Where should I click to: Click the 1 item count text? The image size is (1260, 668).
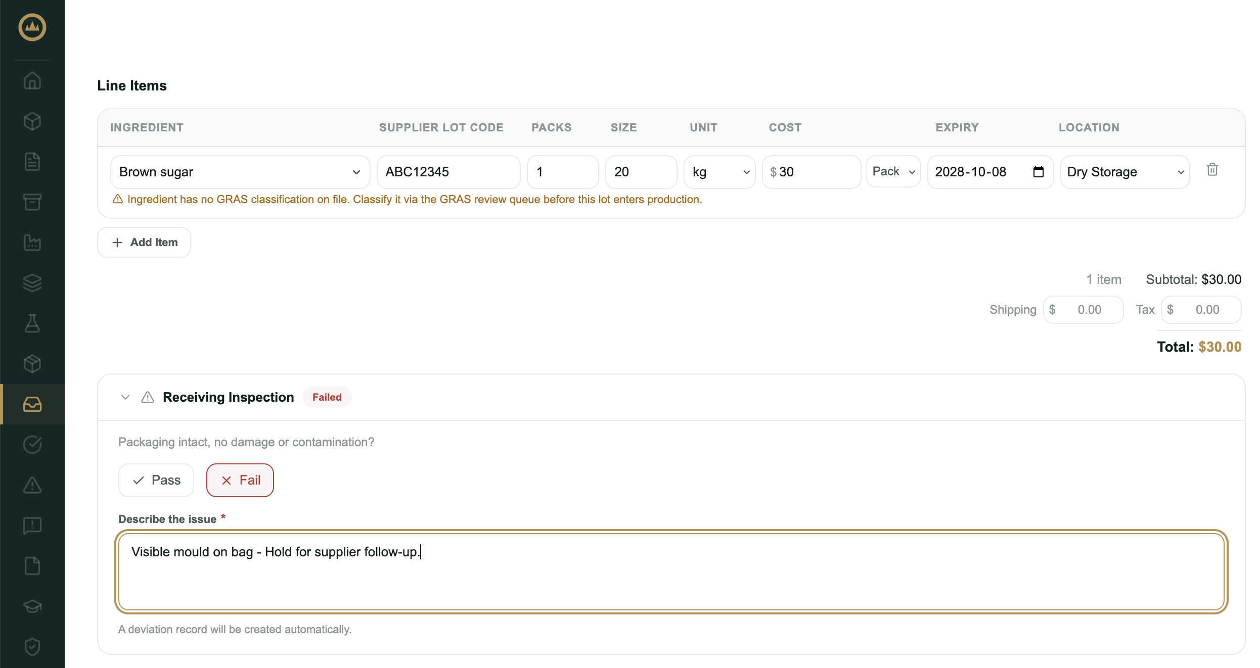1104,279
